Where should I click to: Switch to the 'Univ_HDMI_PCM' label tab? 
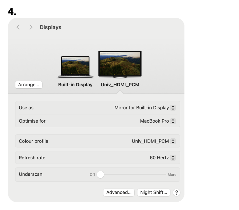pyautogui.click(x=120, y=85)
